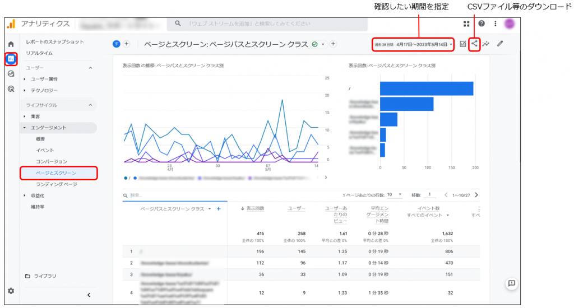Open ページパスとスクリーン クラス dimension dropdown
Viewport: 574px width, 308px height.
pyautogui.click(x=210, y=209)
